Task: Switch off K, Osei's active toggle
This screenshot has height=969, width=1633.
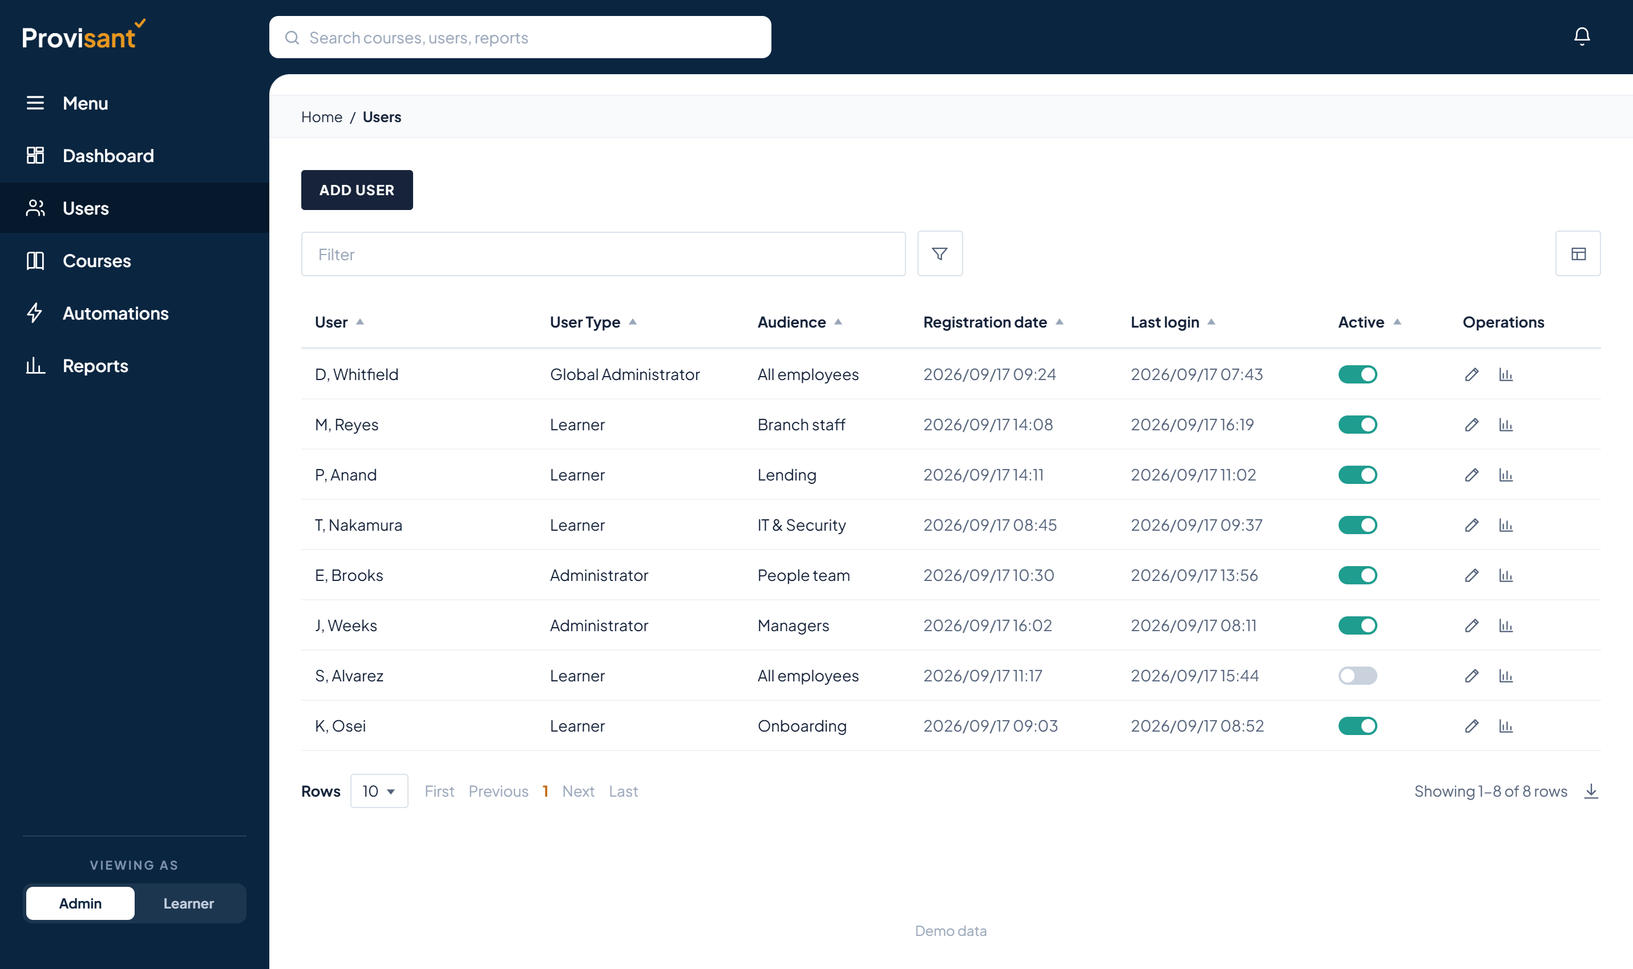Action: tap(1357, 726)
